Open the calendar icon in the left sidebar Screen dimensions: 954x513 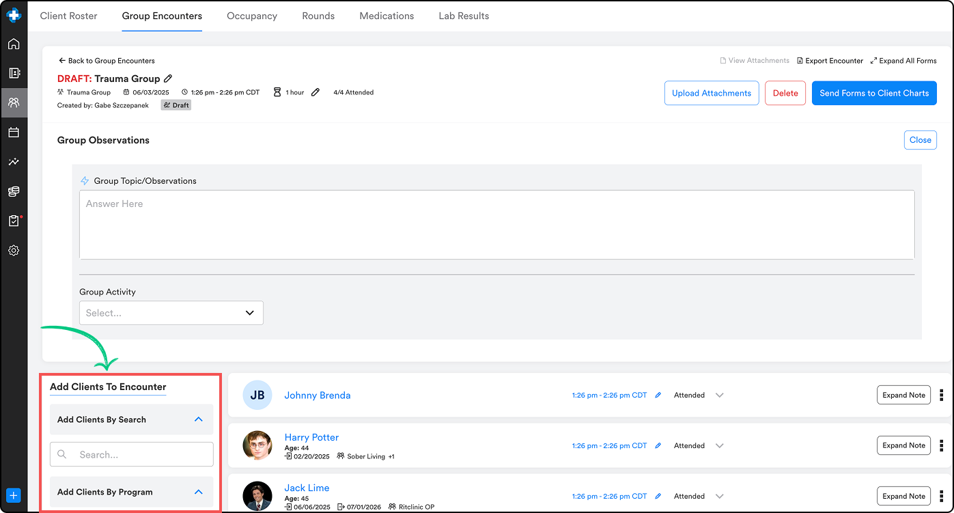point(14,132)
